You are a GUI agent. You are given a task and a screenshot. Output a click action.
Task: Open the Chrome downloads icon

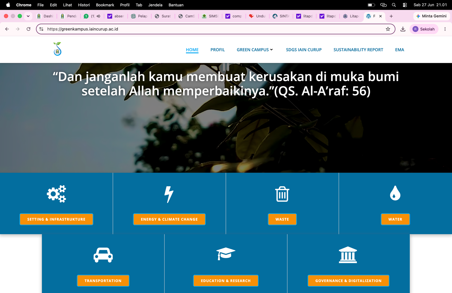[x=403, y=29]
